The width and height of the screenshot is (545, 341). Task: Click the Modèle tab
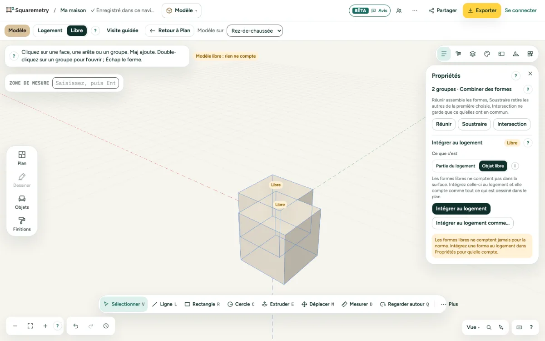click(x=17, y=30)
